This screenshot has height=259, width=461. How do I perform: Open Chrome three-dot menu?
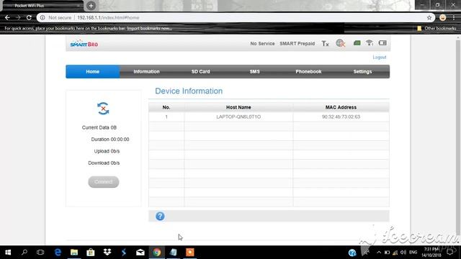pos(454,17)
